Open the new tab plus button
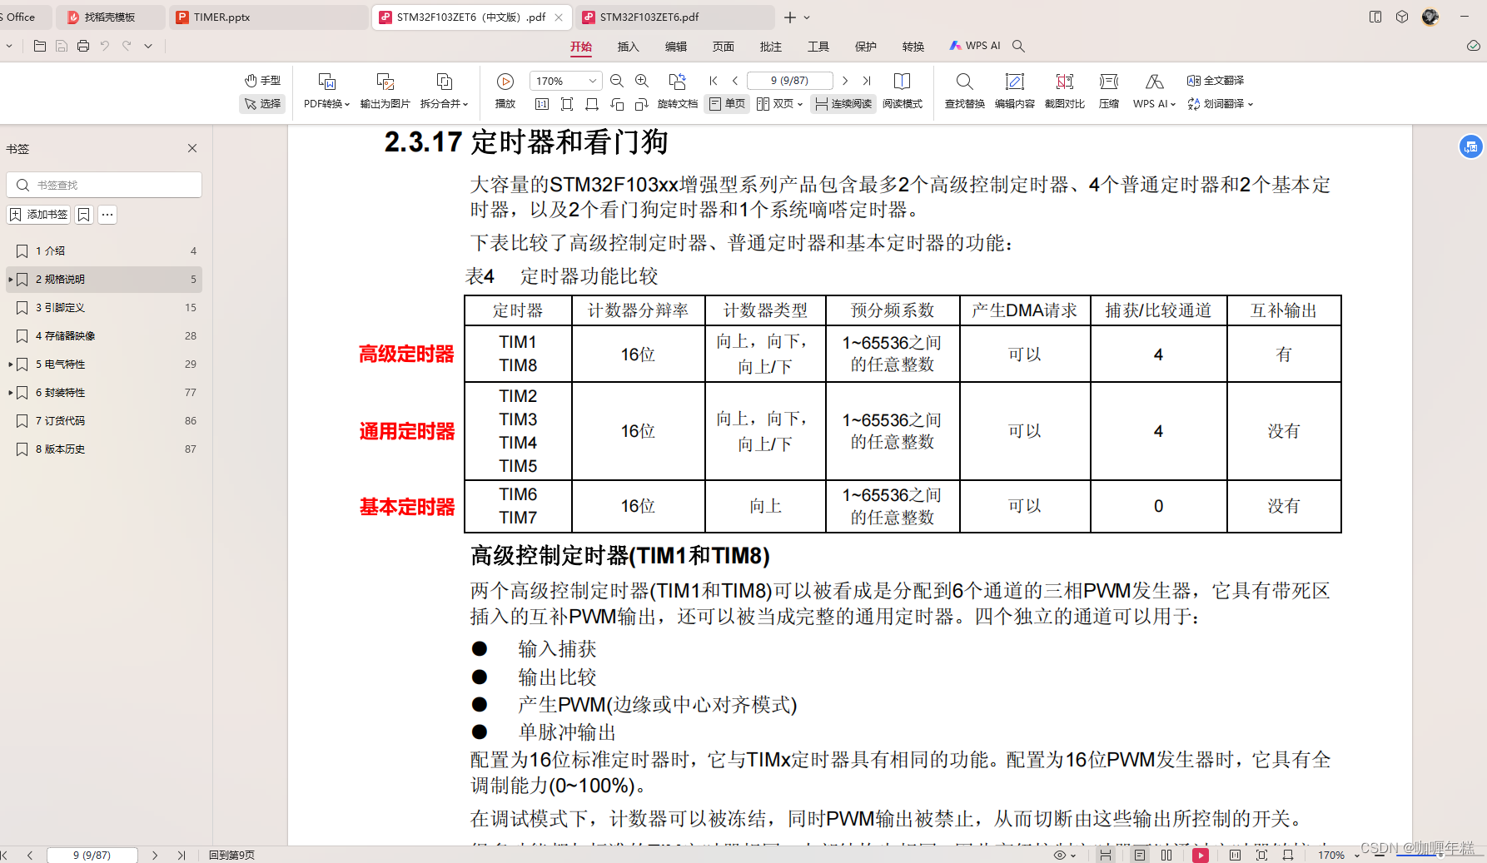The image size is (1487, 863). pos(789,17)
